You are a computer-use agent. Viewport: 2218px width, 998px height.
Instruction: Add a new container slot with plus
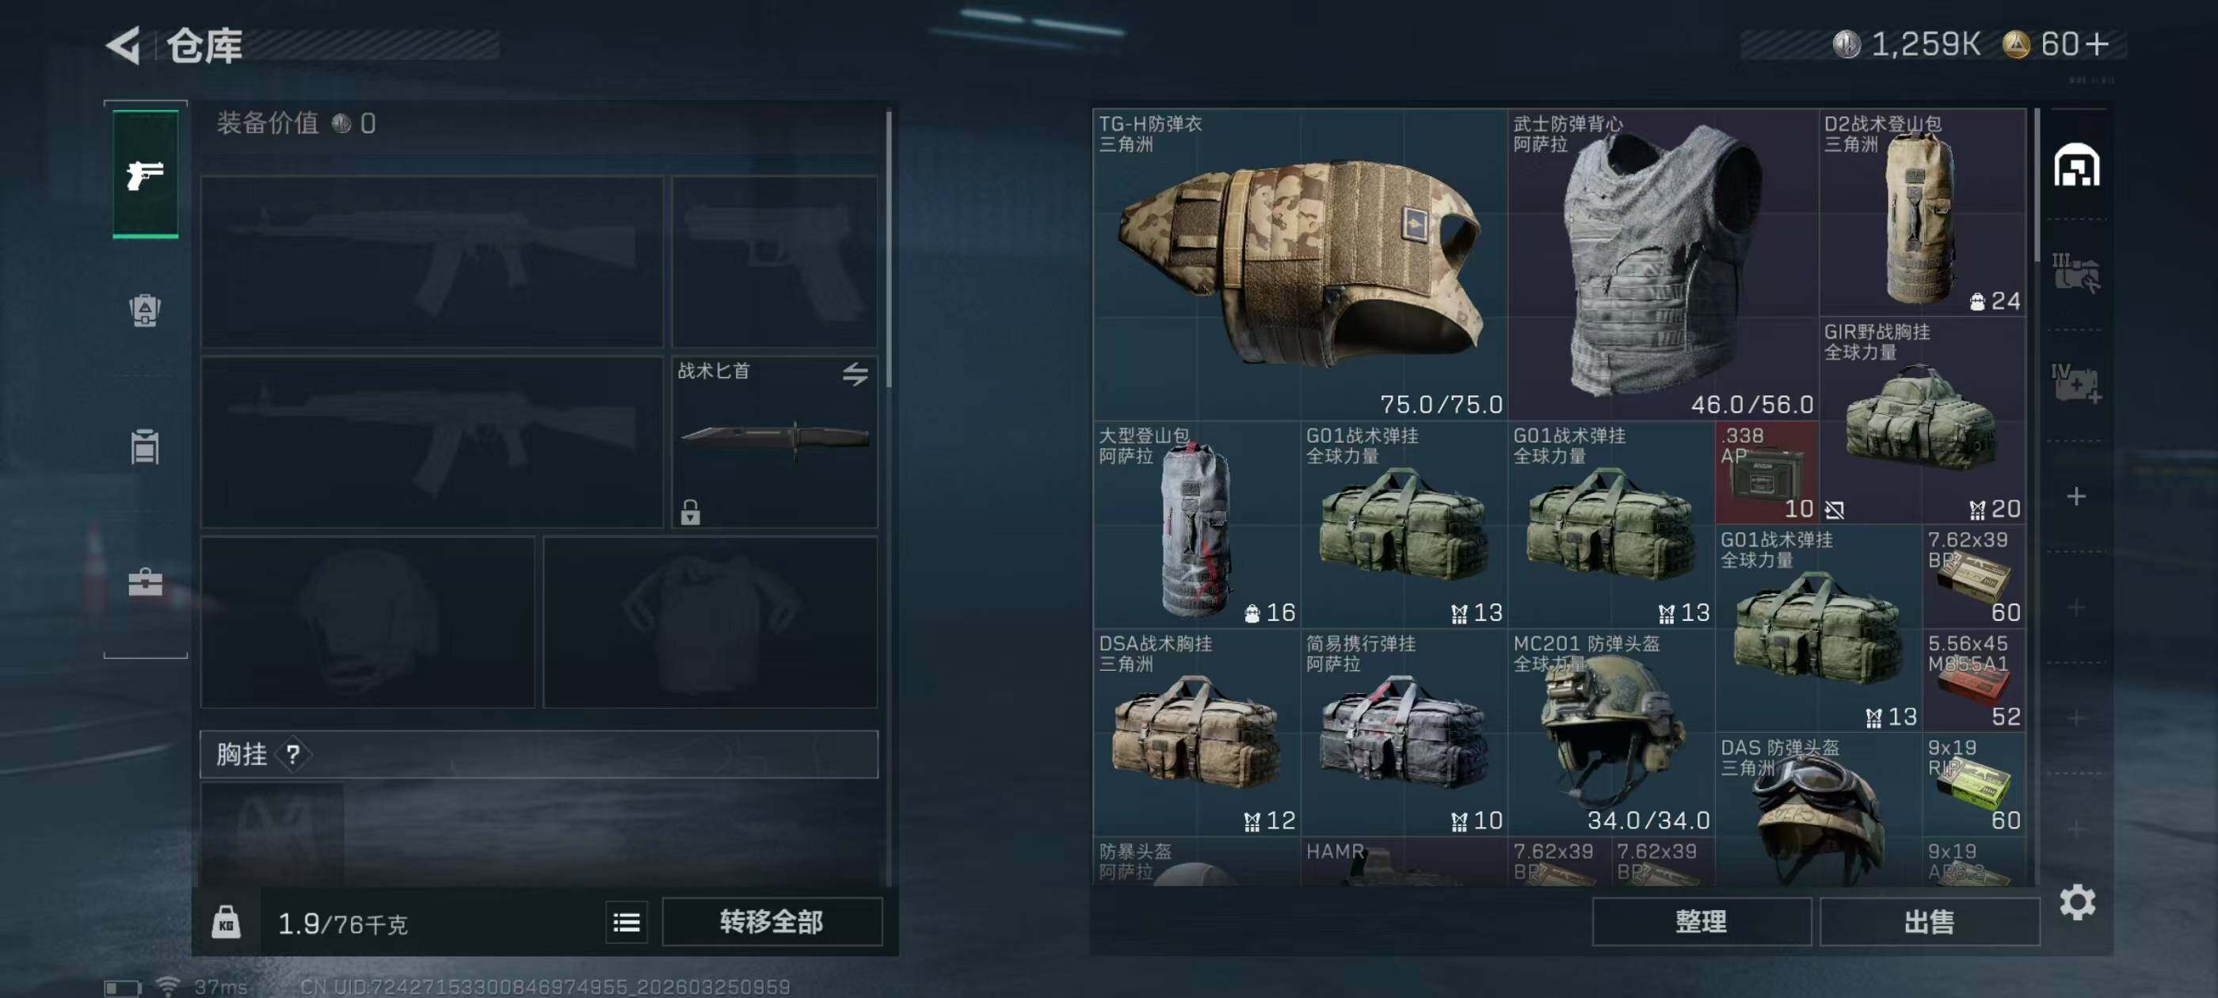[x=2076, y=496]
